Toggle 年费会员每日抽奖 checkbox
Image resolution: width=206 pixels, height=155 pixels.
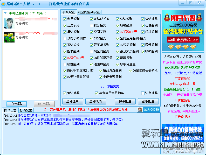click(x=97, y=93)
